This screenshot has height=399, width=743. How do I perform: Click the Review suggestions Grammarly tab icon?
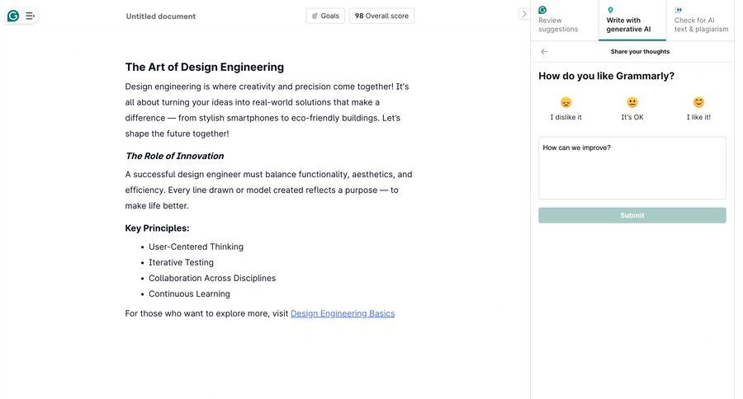tap(542, 10)
